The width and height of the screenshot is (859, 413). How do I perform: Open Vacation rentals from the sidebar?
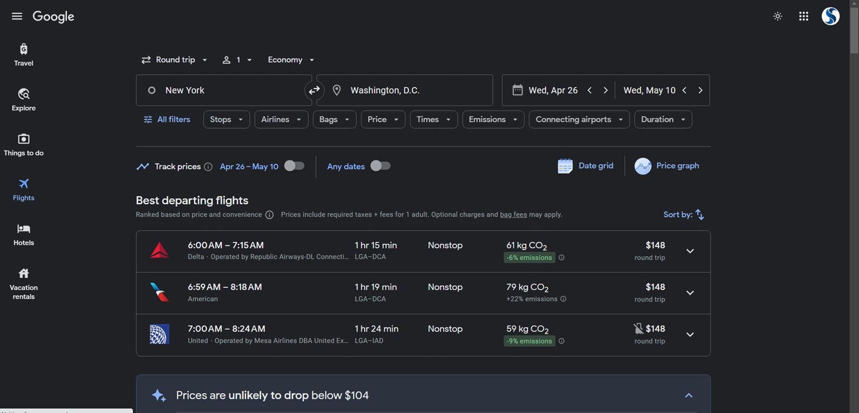(24, 283)
